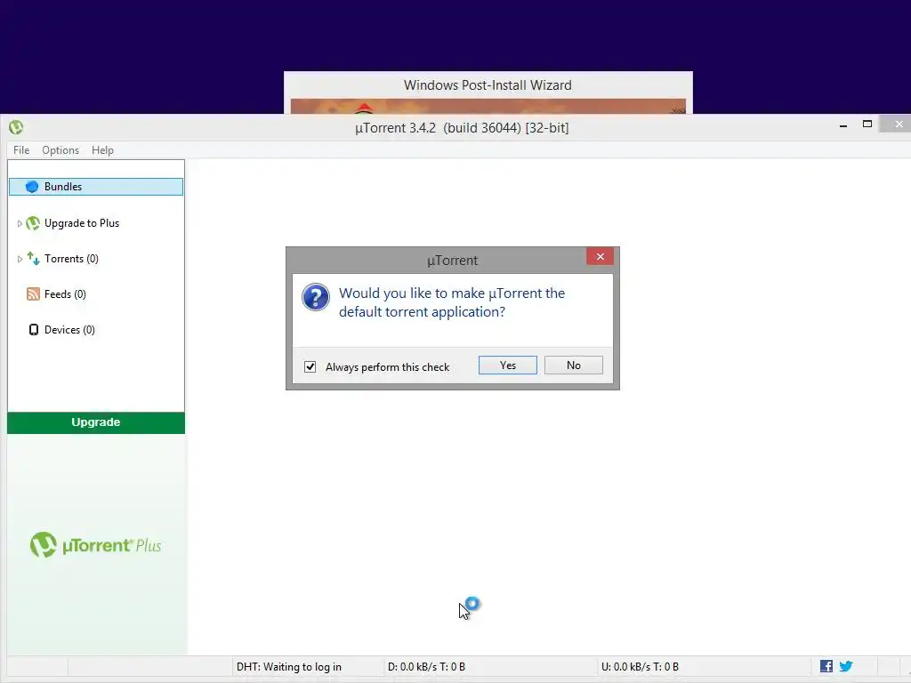The width and height of the screenshot is (911, 683).
Task: Click the DHT: Waiting to log in status
Action: point(289,667)
